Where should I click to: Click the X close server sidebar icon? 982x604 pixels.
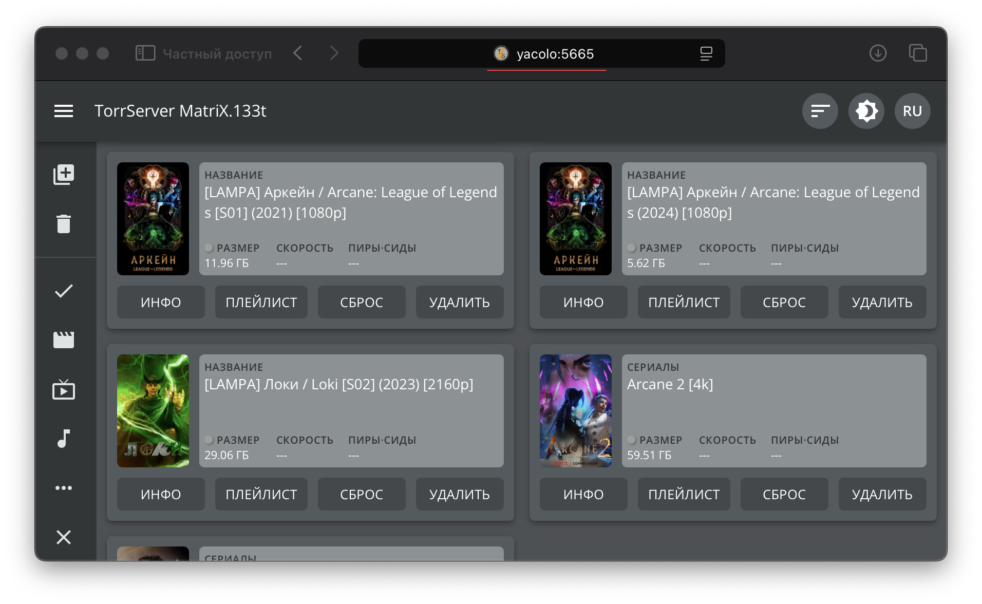(64, 537)
